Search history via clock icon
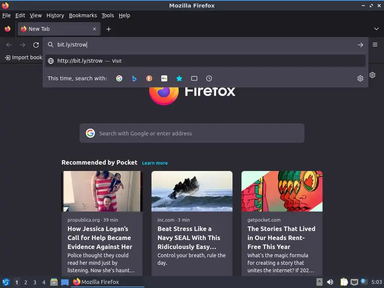This screenshot has width=384, height=288. [x=209, y=78]
